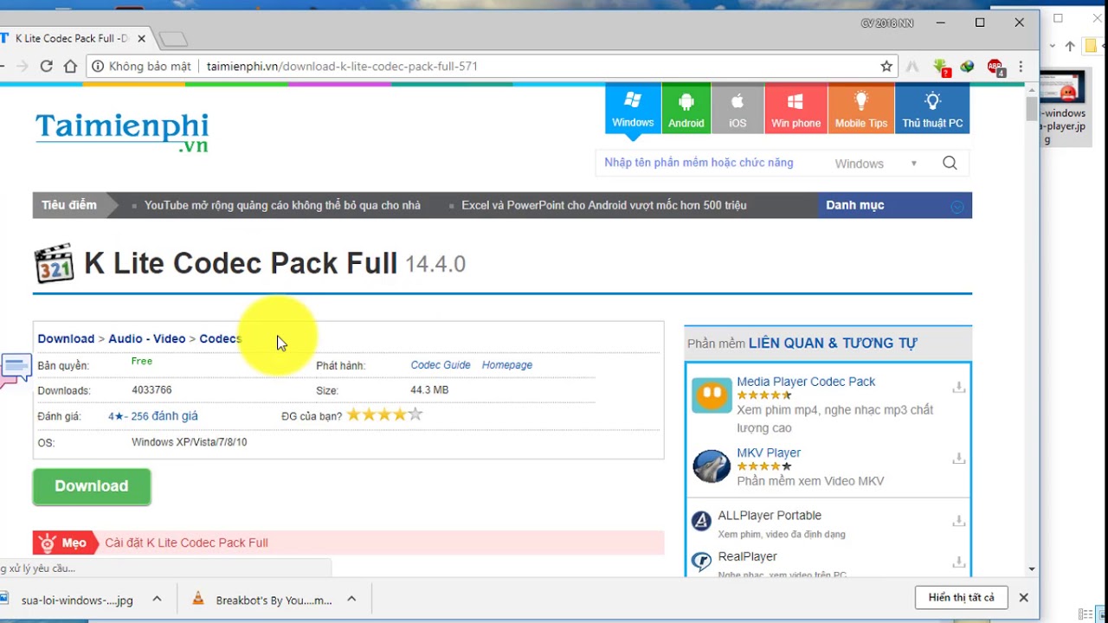Expand the Danh mục category menu
The width and height of the screenshot is (1108, 623).
pyautogui.click(x=894, y=205)
